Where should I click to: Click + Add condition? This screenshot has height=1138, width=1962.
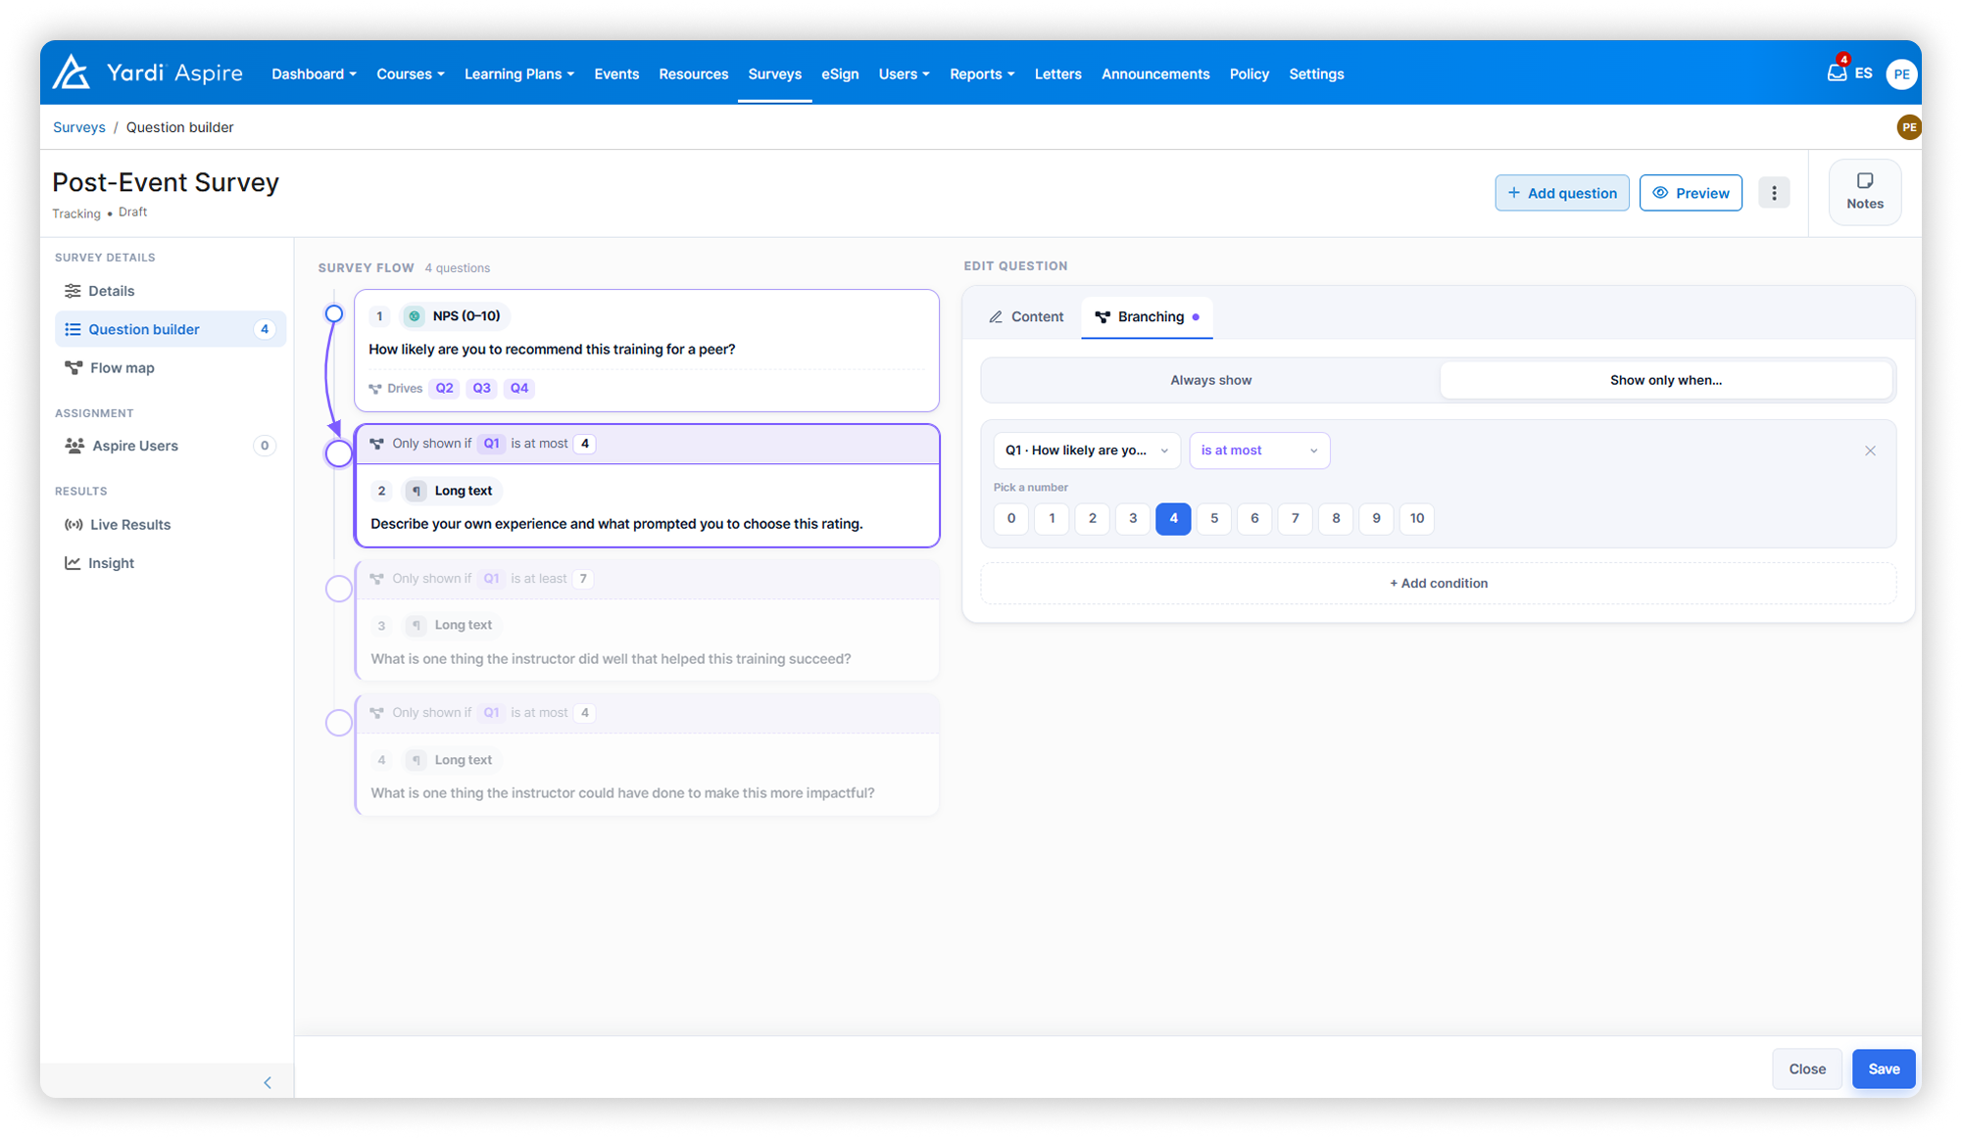[1438, 584]
